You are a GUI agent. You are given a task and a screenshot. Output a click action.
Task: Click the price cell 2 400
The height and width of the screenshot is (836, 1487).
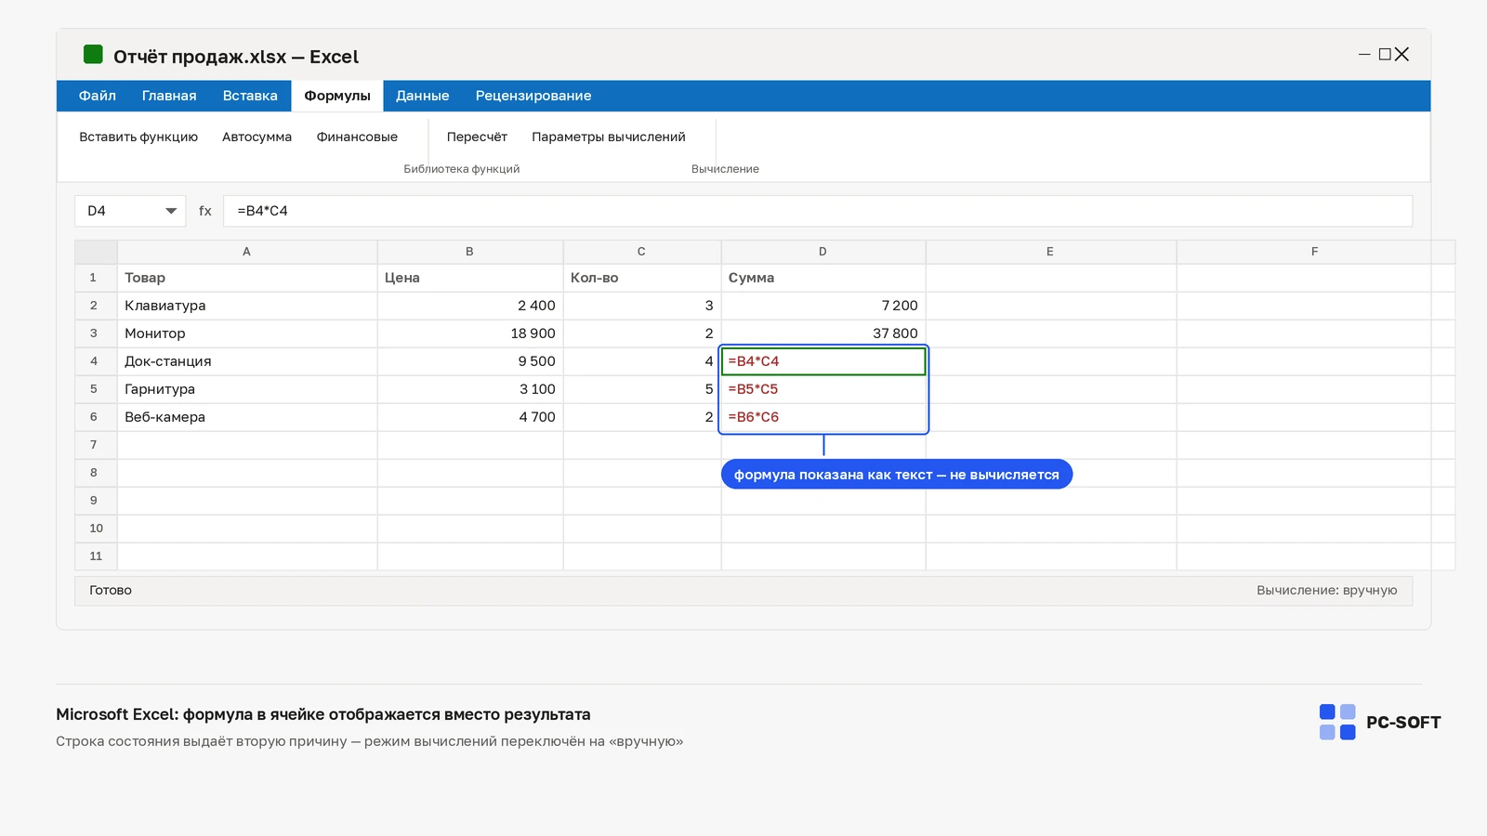pyautogui.click(x=470, y=306)
